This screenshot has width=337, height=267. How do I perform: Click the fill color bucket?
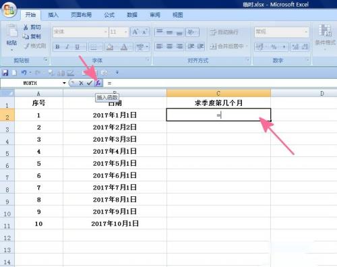click(x=110, y=47)
